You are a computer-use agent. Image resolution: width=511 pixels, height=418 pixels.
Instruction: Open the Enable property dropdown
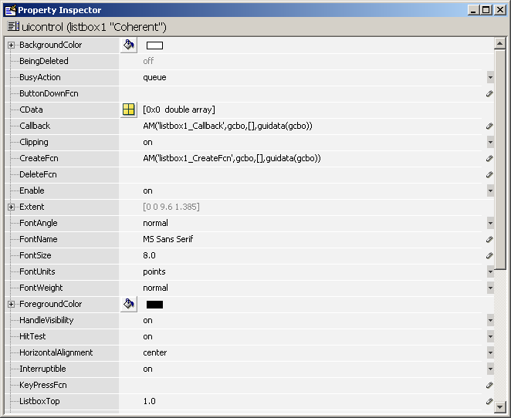coord(490,190)
